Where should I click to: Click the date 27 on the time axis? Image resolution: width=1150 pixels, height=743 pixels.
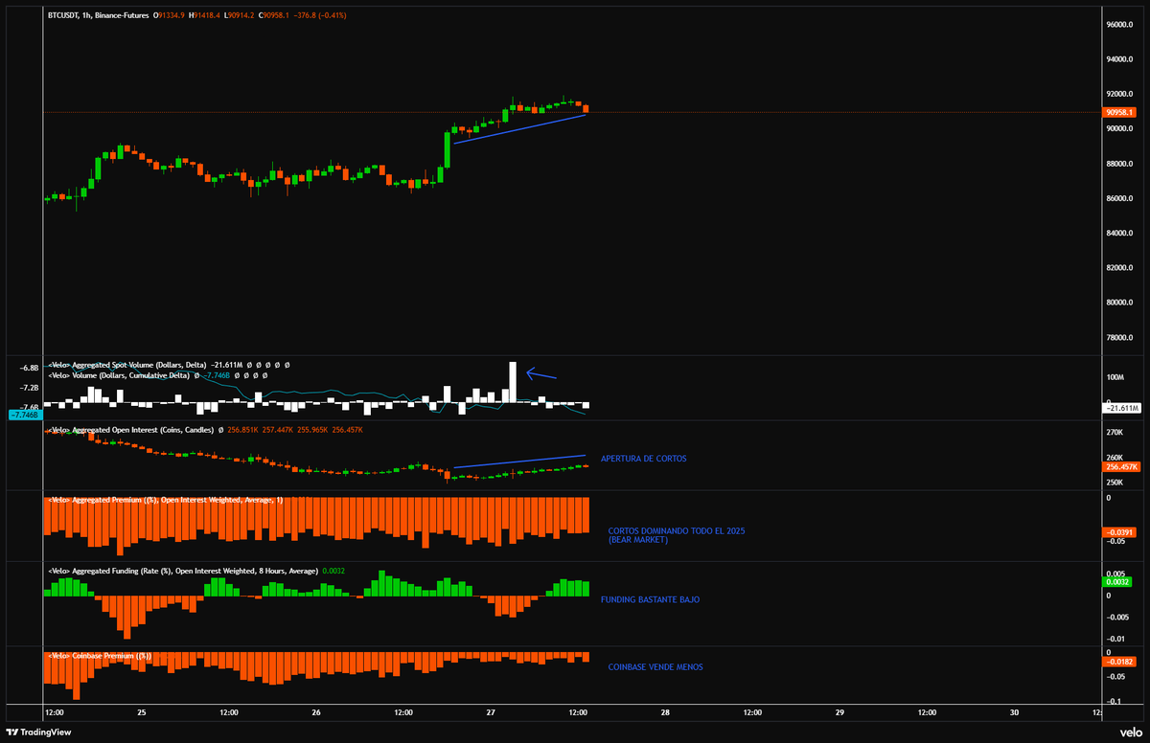(x=490, y=712)
